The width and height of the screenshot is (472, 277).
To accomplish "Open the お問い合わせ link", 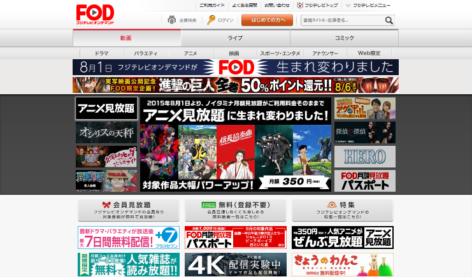I will coord(277,5).
